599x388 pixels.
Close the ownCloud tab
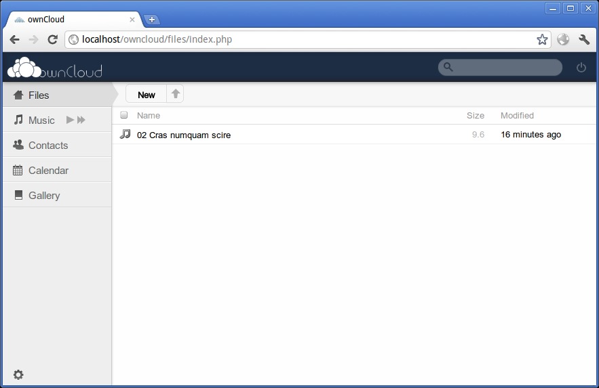tap(132, 20)
